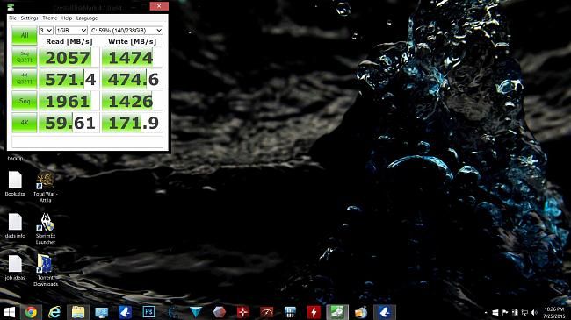Start the 4K Q32T1 test
571x320 pixels.
point(25,79)
